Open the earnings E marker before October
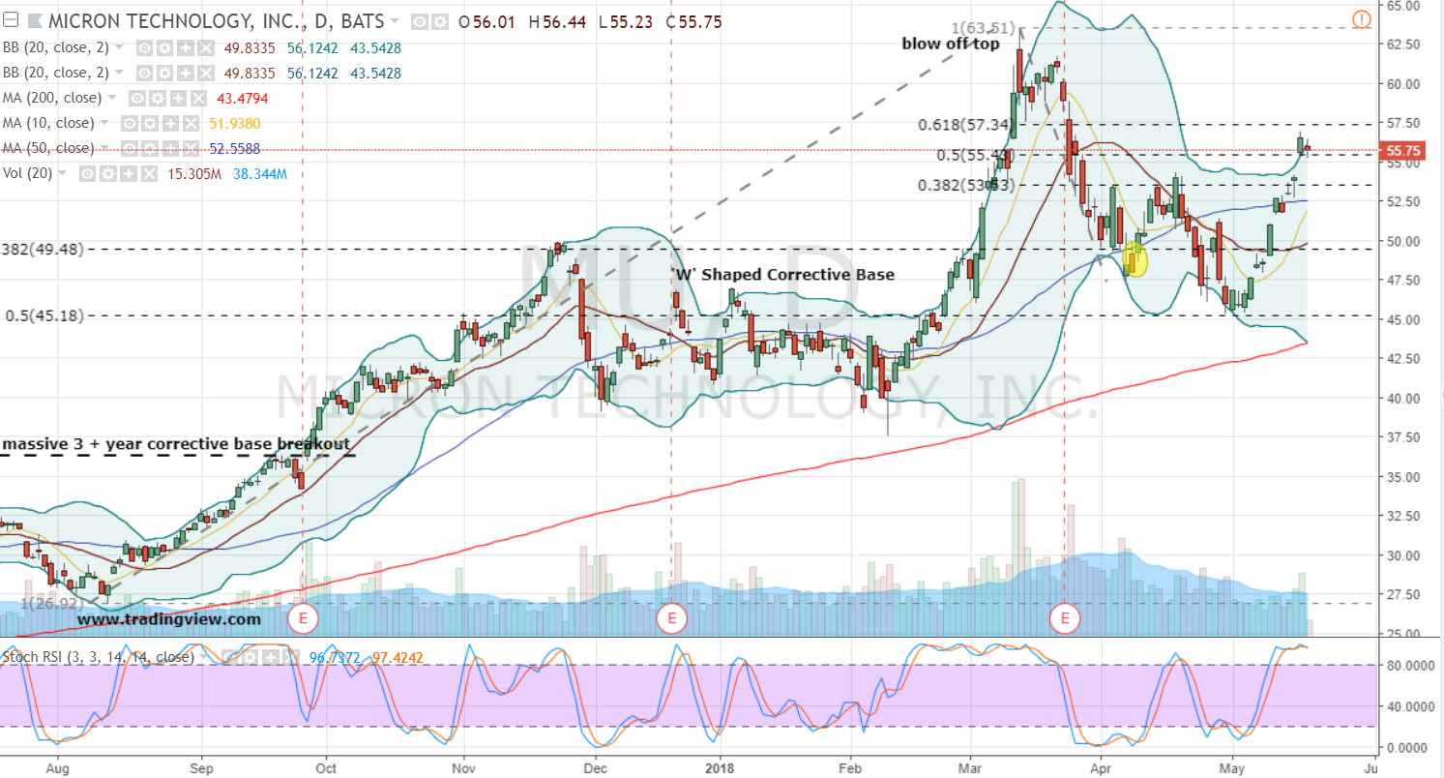This screenshot has height=778, width=1444. tap(304, 617)
